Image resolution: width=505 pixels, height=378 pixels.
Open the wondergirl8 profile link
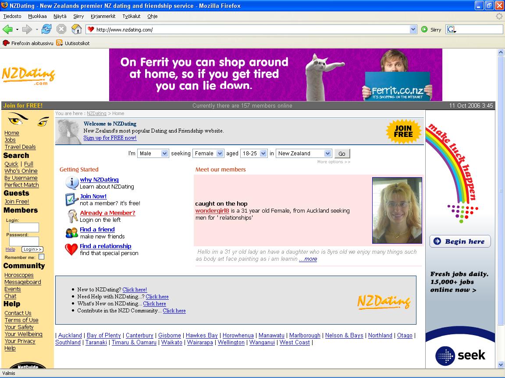pyautogui.click(x=212, y=210)
